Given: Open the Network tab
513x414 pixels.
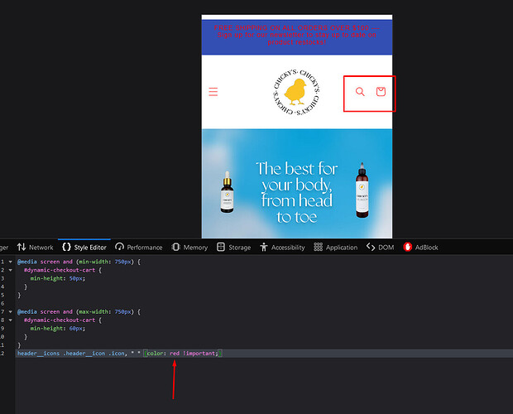Looking at the screenshot, I should (35, 248).
